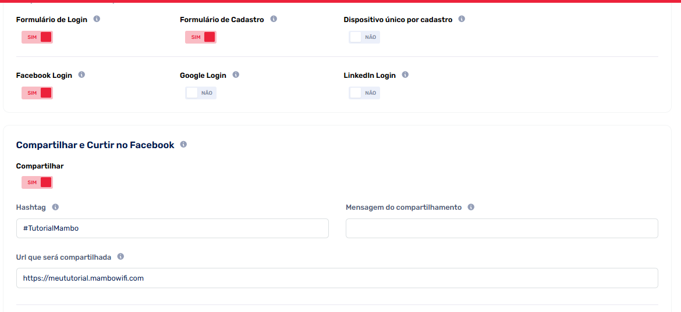Click info icon next to Formulário de Login
Viewport: 681px width, 312px height.
click(97, 19)
